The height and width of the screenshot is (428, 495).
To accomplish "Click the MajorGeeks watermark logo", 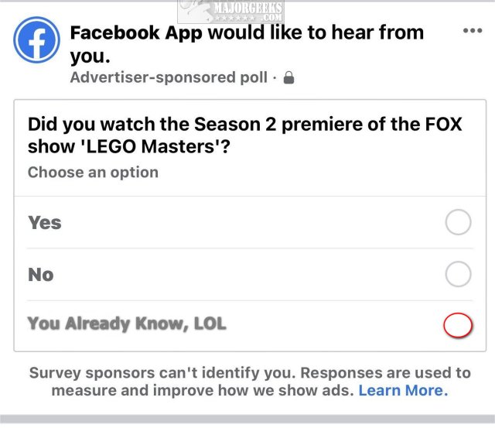I will pos(230,12).
